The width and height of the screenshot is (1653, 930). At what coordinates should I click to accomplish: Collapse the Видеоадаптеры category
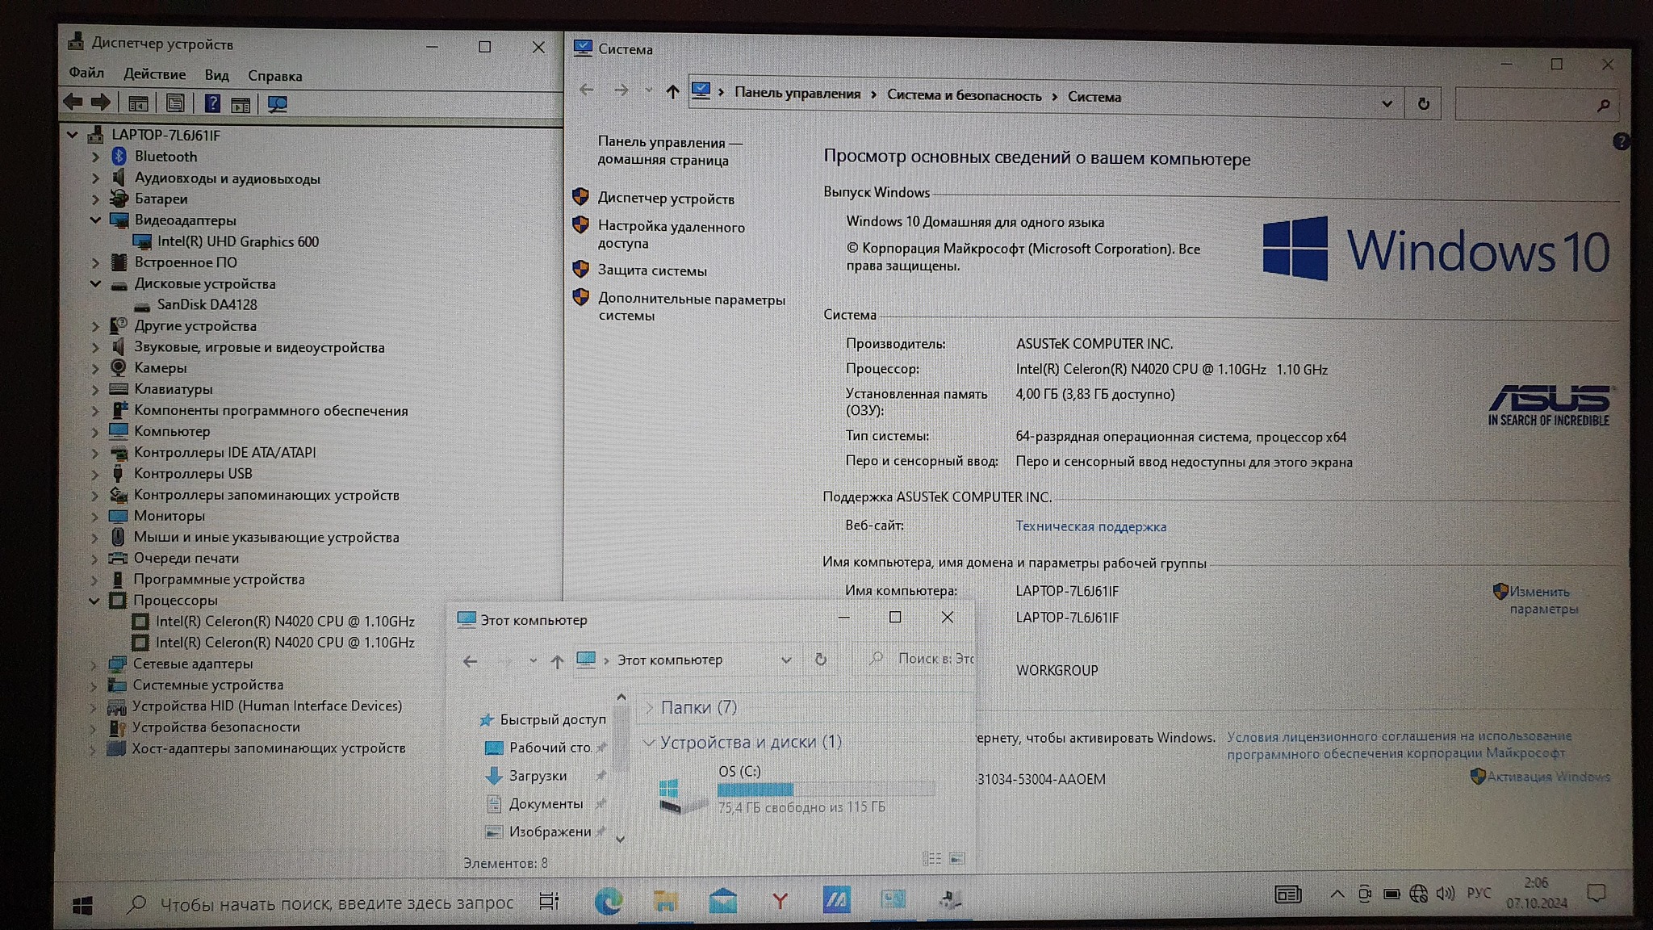[x=95, y=220]
